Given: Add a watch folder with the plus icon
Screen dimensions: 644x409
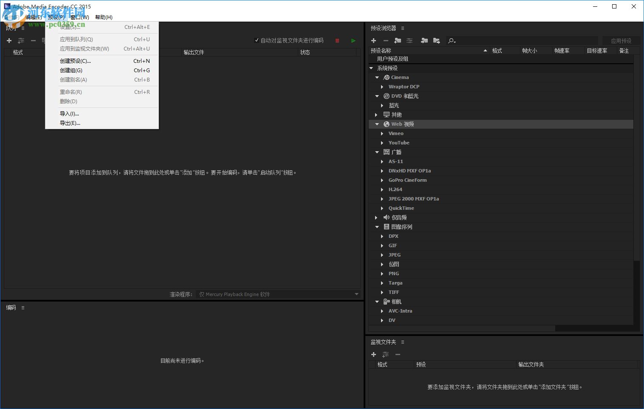Looking at the screenshot, I should 373,354.
